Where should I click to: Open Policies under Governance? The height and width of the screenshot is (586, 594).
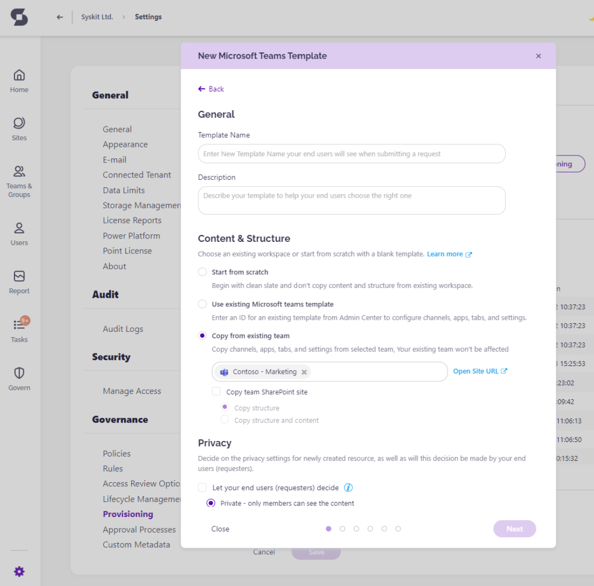(x=116, y=453)
